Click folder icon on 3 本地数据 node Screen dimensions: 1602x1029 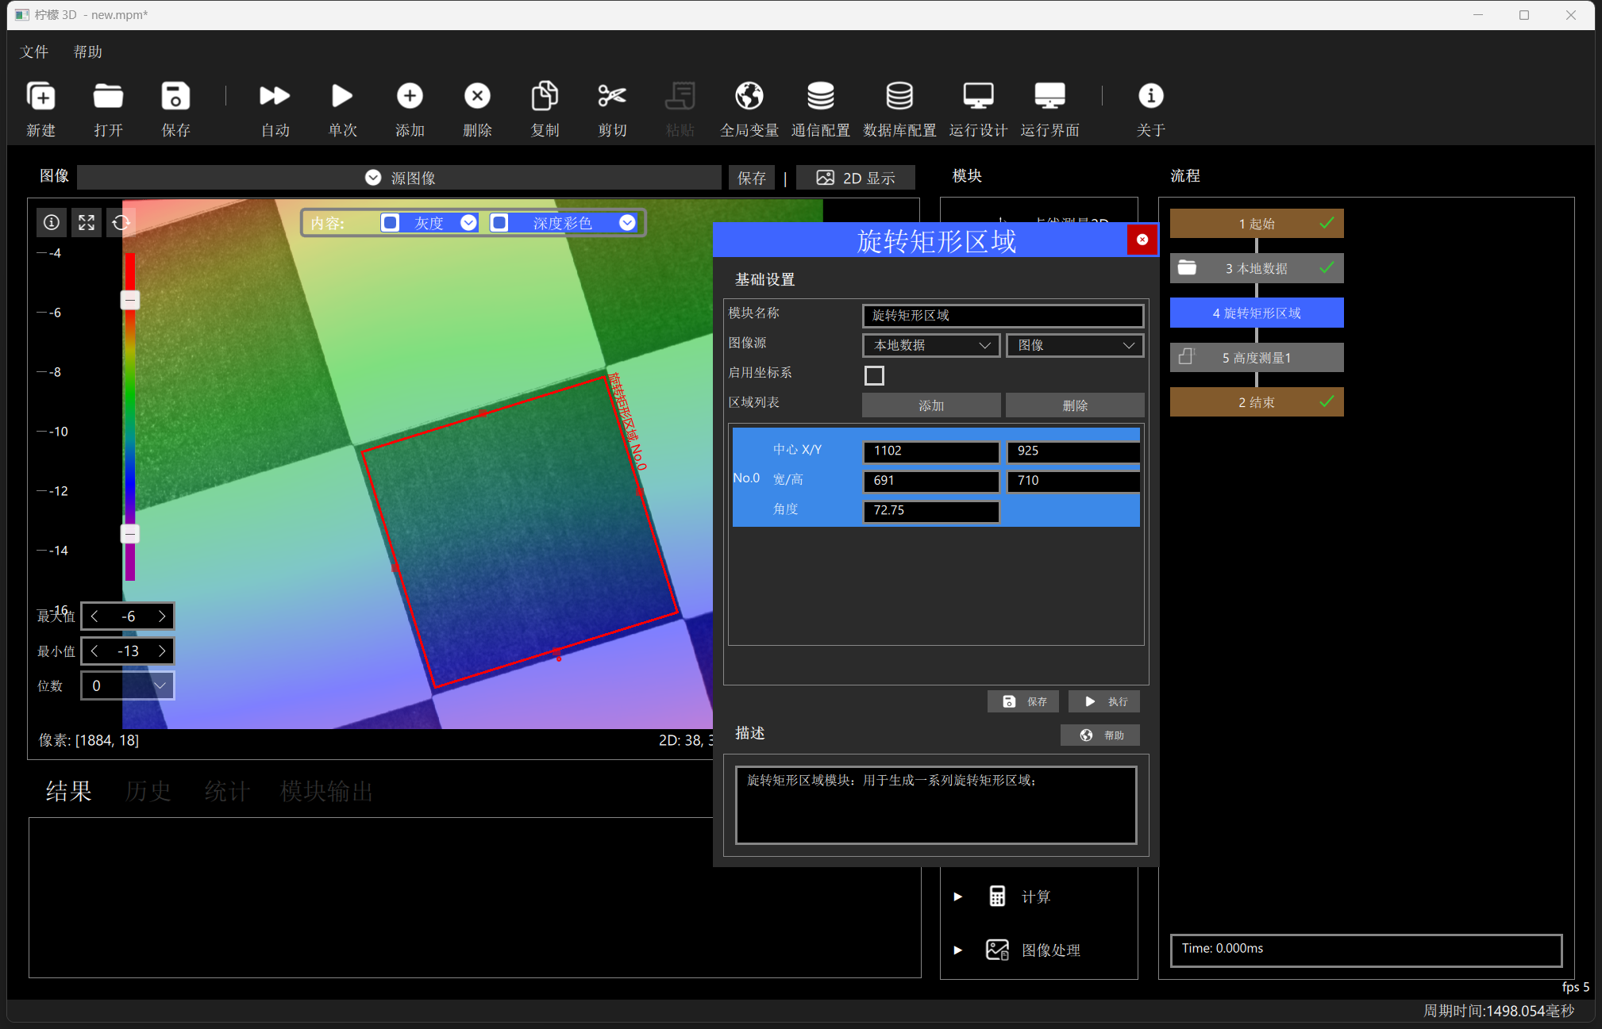(1187, 267)
